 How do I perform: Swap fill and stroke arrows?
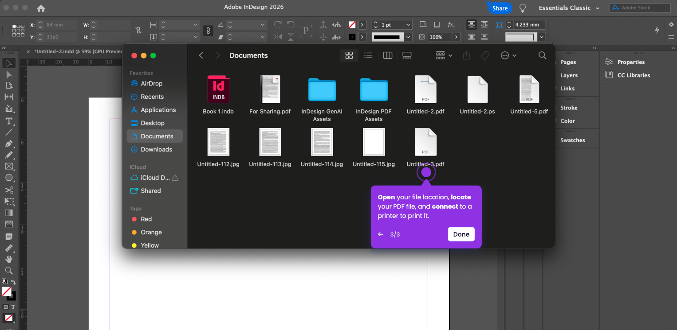click(x=13, y=282)
